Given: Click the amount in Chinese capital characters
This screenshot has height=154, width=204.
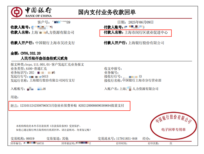Looking at the screenshot, I should click(44, 58).
